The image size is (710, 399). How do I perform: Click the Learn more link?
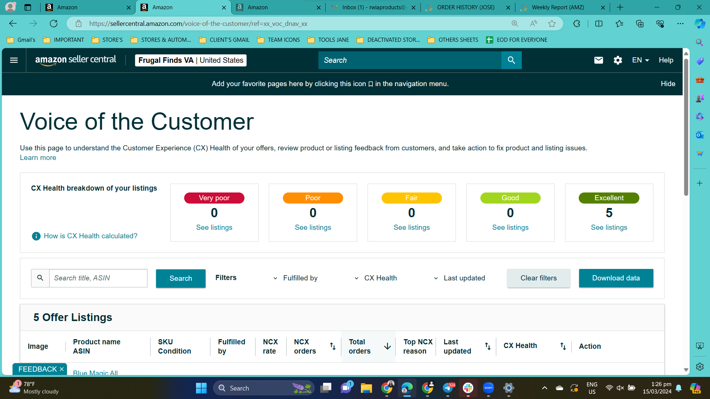click(38, 158)
